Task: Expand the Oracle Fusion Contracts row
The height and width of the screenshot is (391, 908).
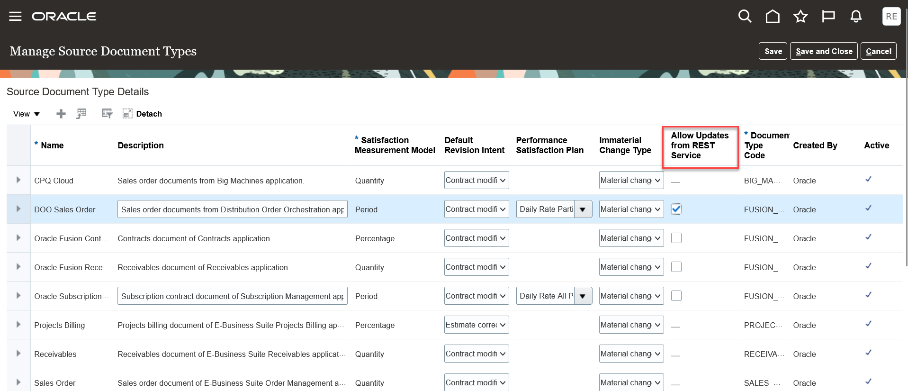Action: (x=18, y=238)
